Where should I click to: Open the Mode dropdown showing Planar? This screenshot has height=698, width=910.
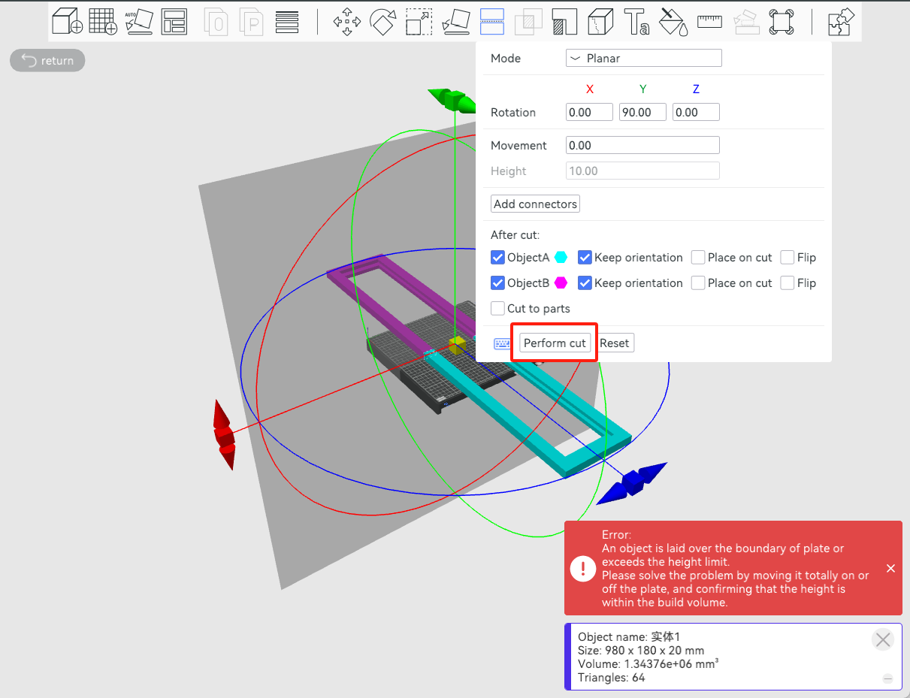click(x=643, y=58)
